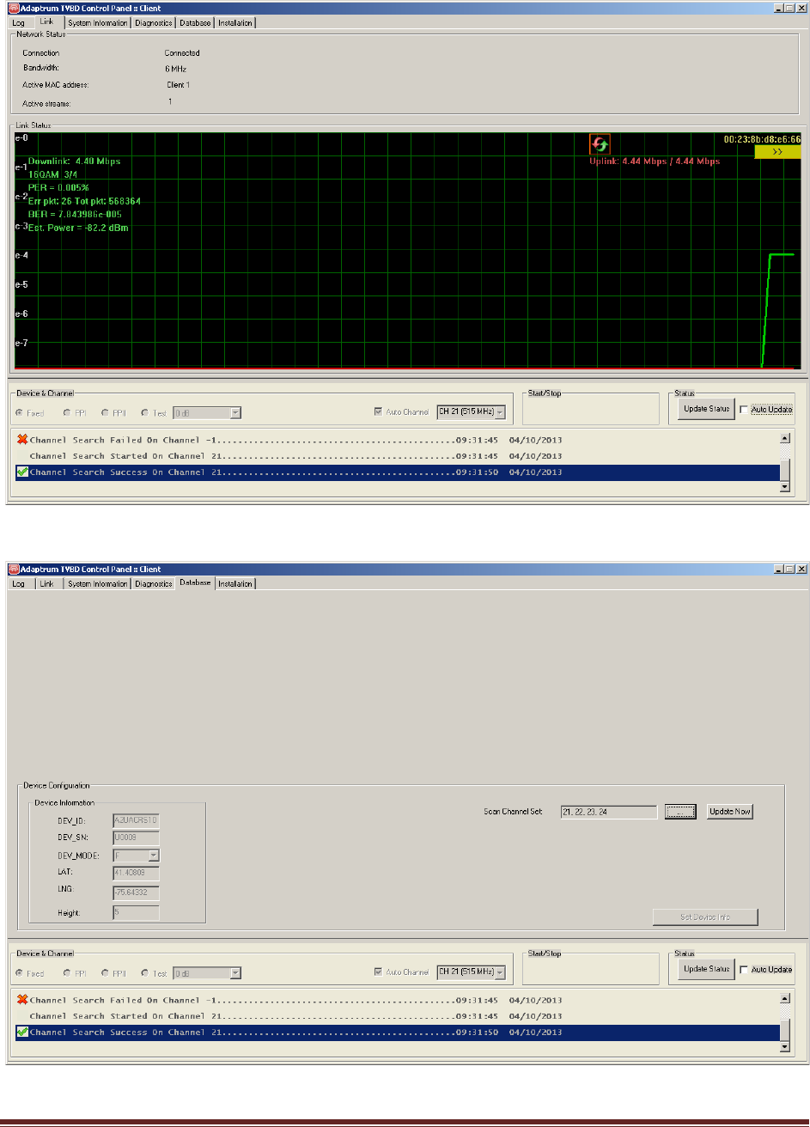810x1127 pixels.
Task: Open the 0 dB test dropdown in upper window
Action: (x=207, y=413)
